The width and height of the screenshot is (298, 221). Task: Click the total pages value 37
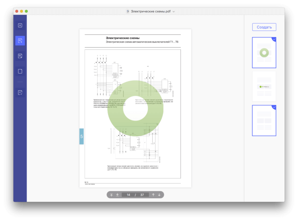point(142,195)
